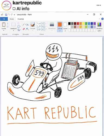Screen dimensions: 104x136
Task: Click the Save icon in title bar
Action: pos(6,14)
